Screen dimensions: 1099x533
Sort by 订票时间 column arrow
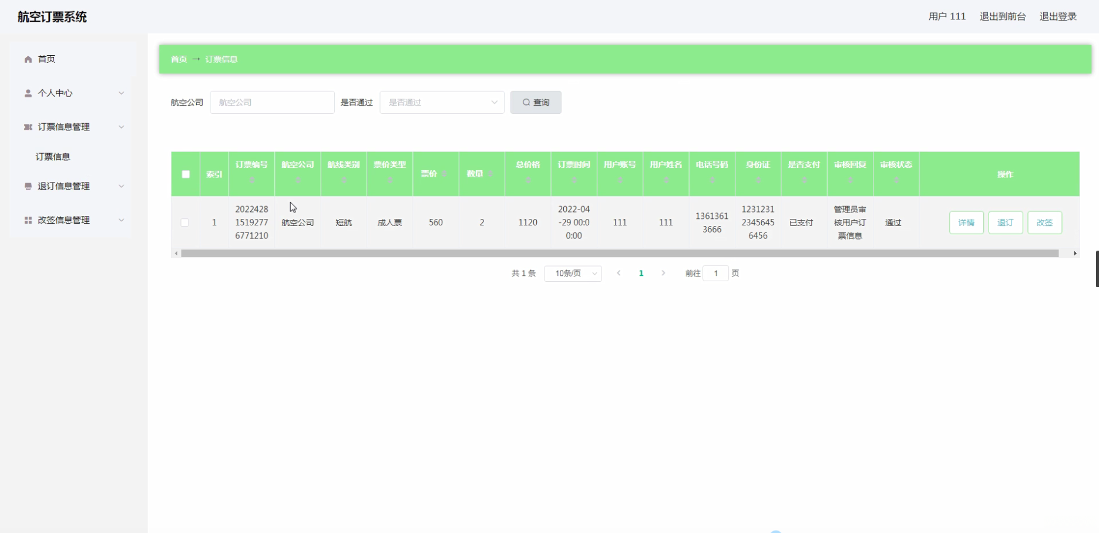click(x=574, y=180)
